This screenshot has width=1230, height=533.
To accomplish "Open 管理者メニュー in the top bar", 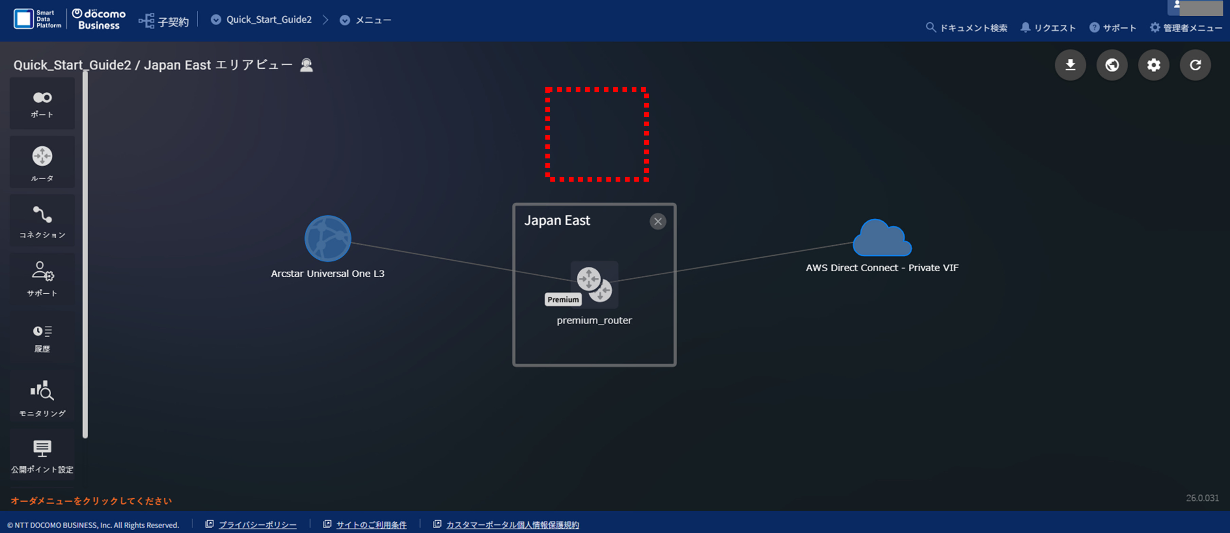I will point(1186,28).
